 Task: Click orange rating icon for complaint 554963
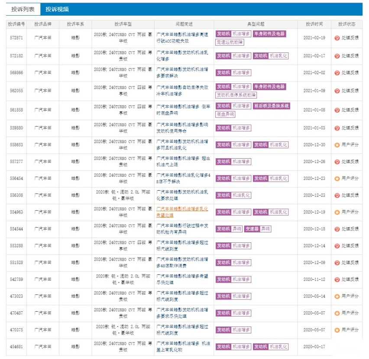pos(337,212)
